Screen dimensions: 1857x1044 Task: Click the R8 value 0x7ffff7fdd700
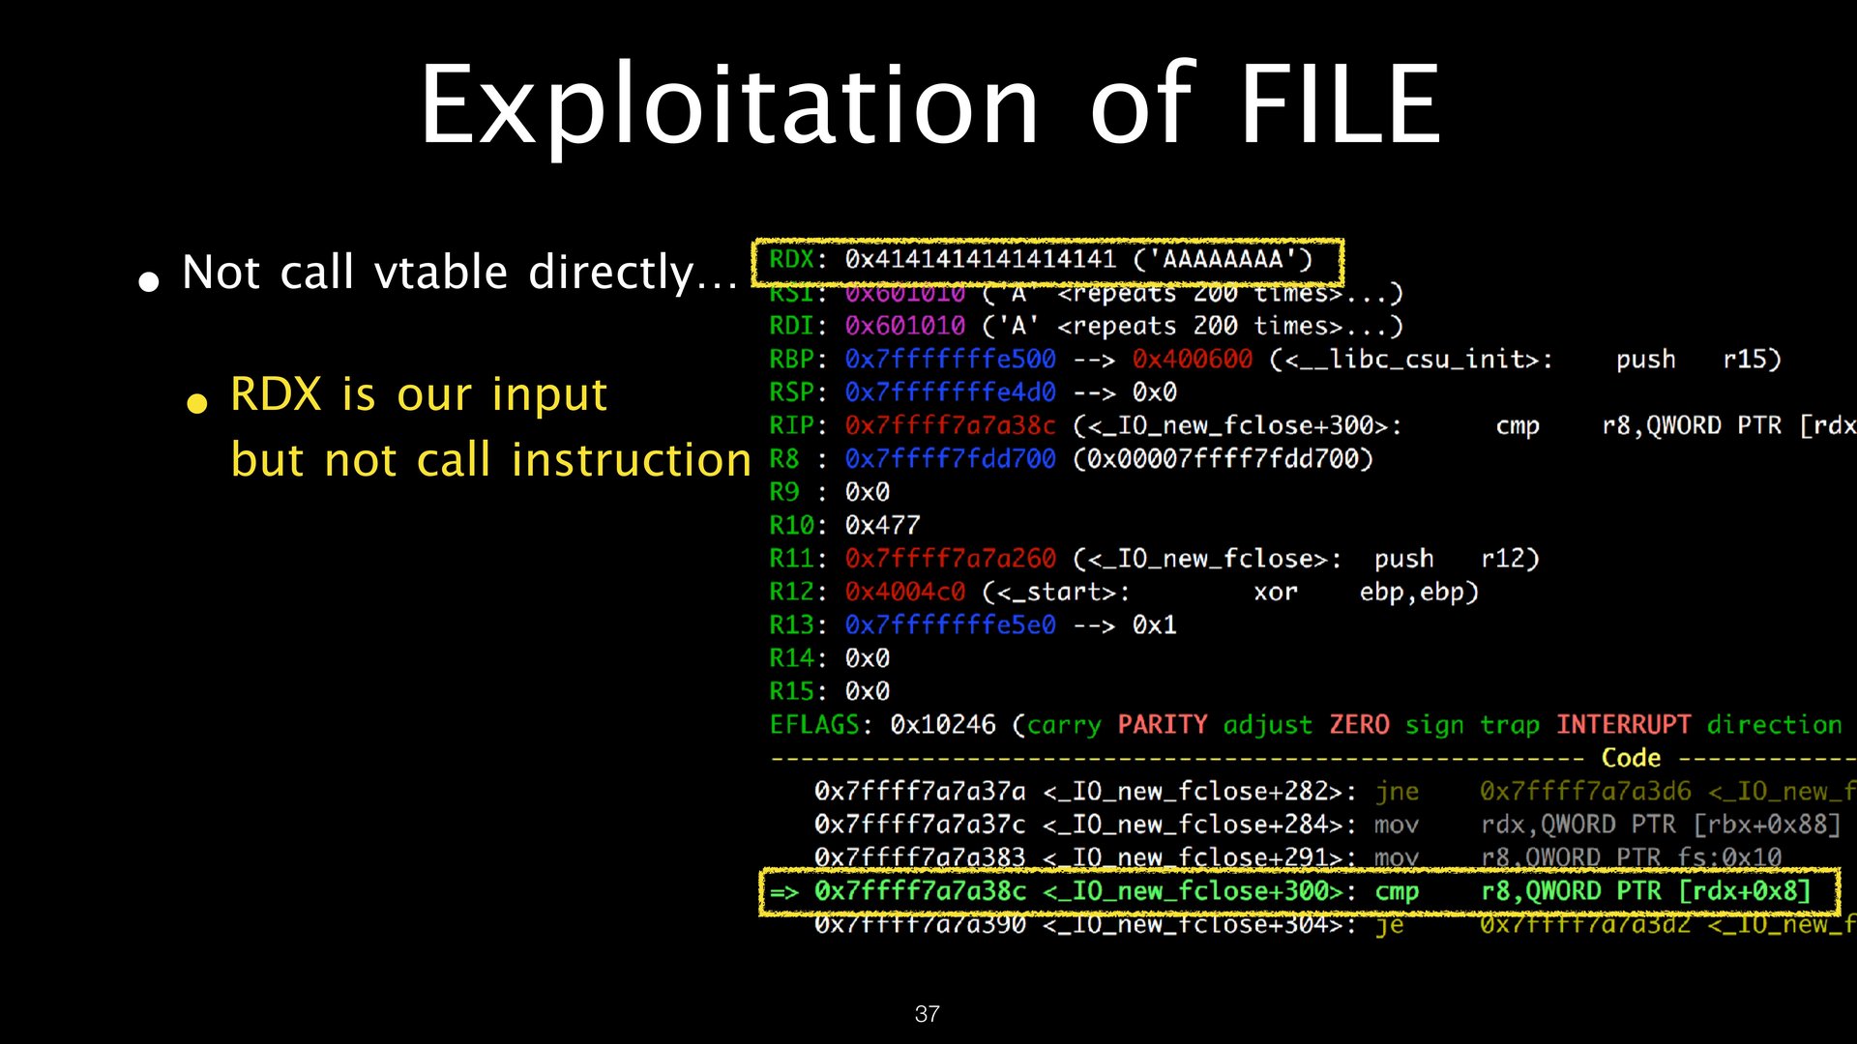tap(950, 459)
